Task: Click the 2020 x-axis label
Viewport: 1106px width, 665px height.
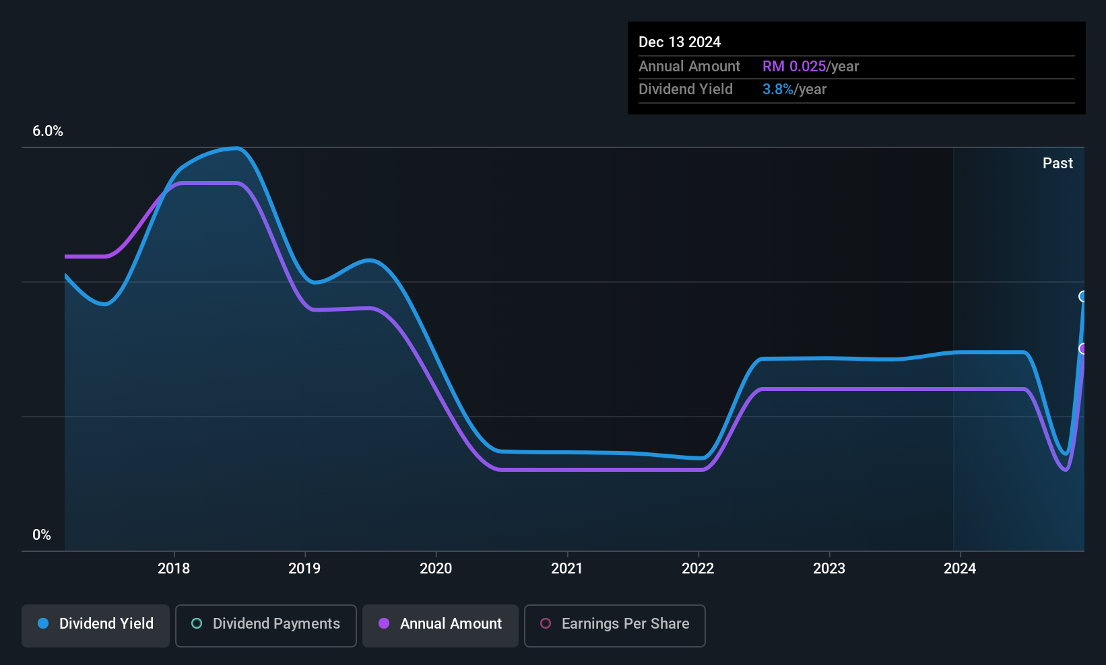Action: (436, 568)
